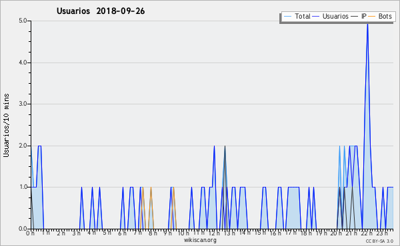
Task: Click the black IP peak near 13 h
Action: (x=225, y=147)
